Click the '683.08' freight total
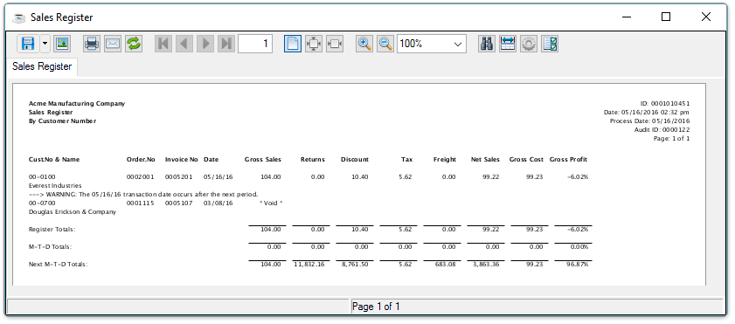Viewport: 735px width, 324px height. (446, 265)
